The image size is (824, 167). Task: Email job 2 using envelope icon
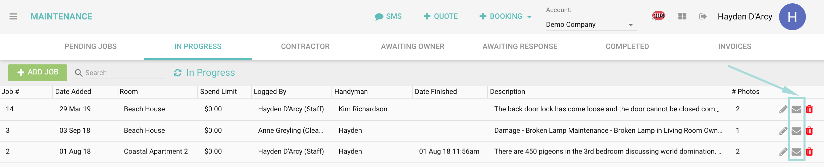(796, 152)
